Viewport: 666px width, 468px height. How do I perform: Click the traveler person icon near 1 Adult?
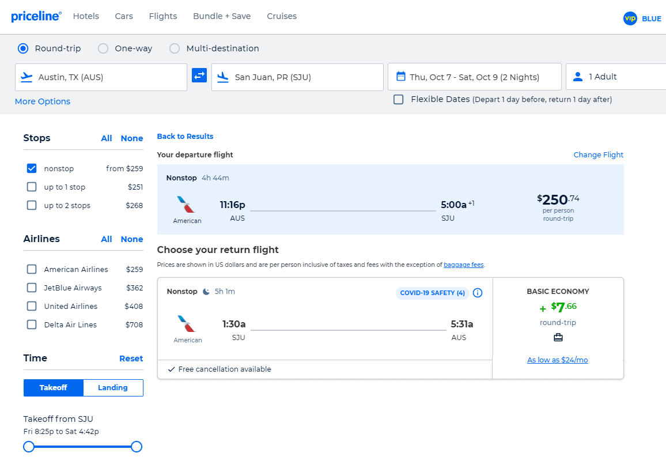click(578, 76)
